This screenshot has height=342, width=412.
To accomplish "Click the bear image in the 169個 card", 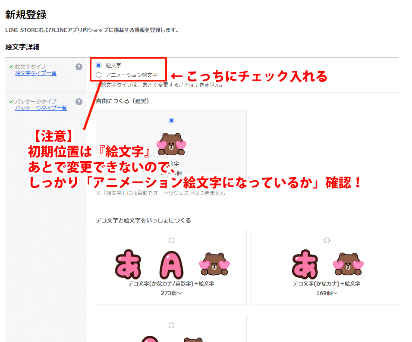I will coord(348,264).
